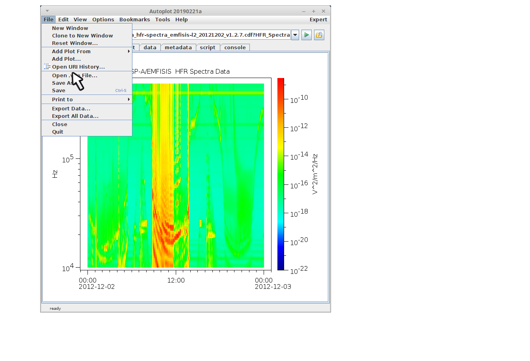Switch to the console tab
Screen dimensions: 530x361
235,48
